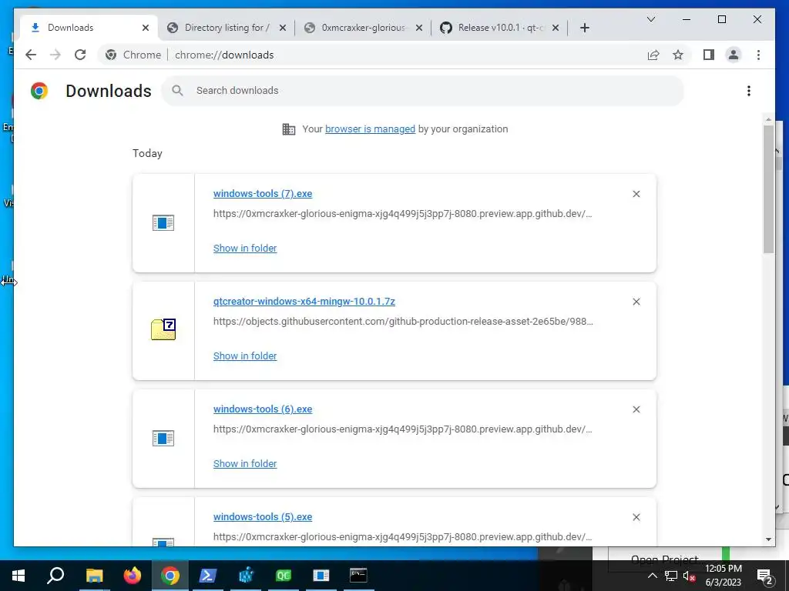Click the windows-tools (7).exe file icon

tap(163, 222)
